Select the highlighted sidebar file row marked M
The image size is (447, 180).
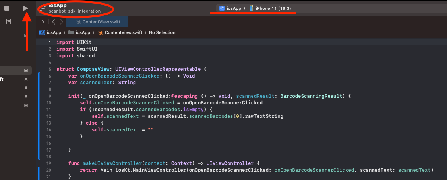(16, 70)
